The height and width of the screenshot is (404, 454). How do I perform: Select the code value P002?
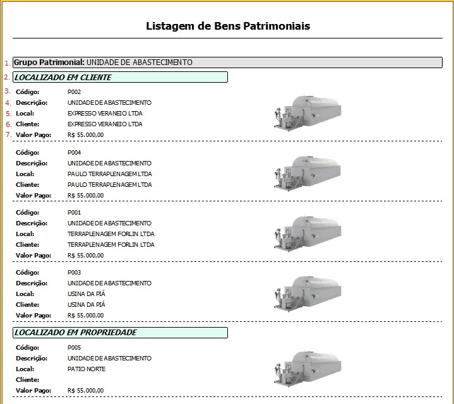click(74, 92)
